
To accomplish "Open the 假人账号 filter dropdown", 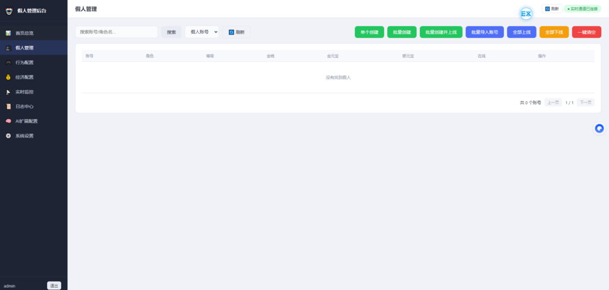I will click(202, 32).
